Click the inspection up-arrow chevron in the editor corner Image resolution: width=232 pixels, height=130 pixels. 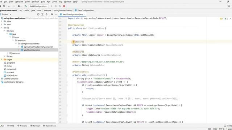[231, 18]
